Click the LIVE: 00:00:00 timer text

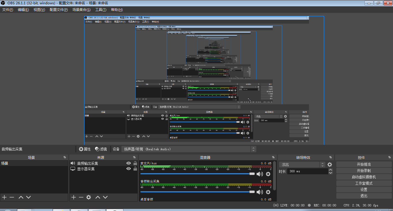(x=292, y=205)
